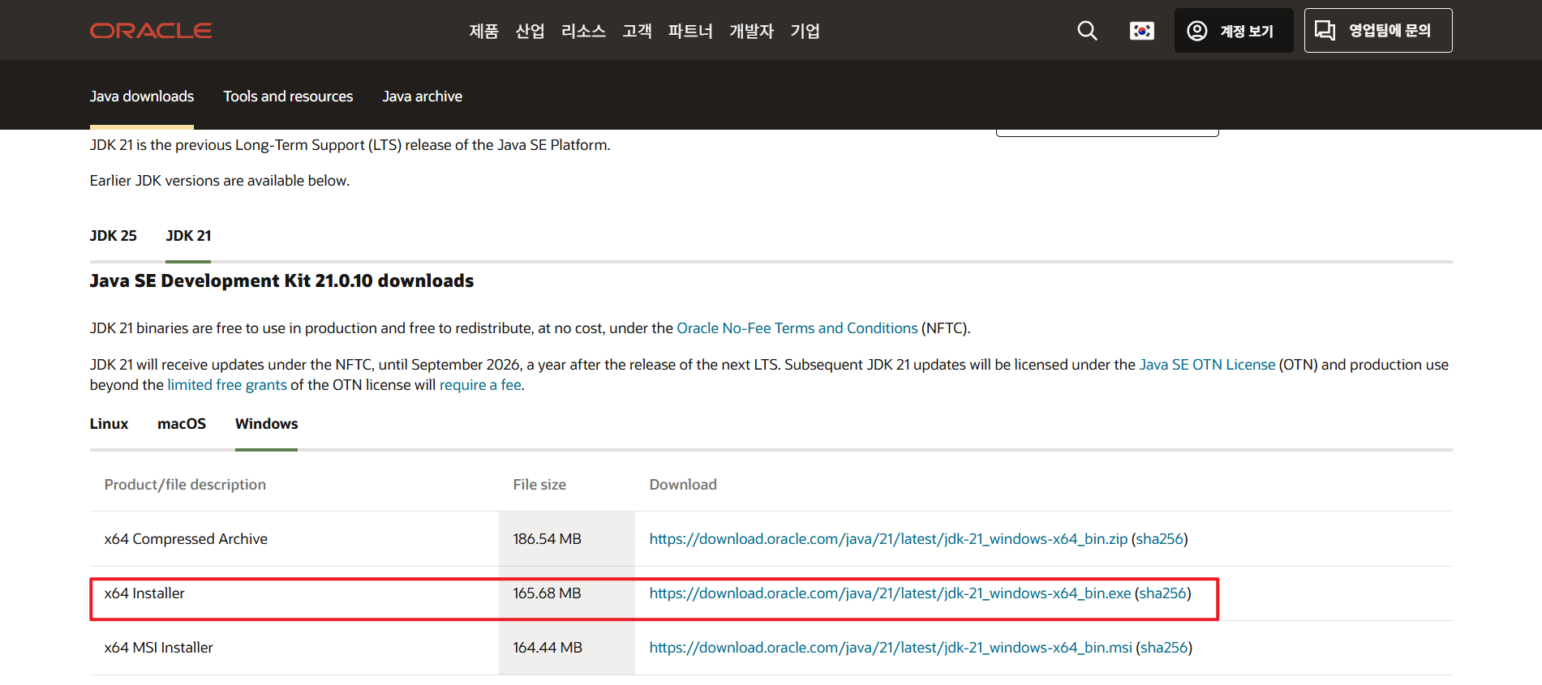Switch to the macOS tab
The width and height of the screenshot is (1542, 685).
182,424
